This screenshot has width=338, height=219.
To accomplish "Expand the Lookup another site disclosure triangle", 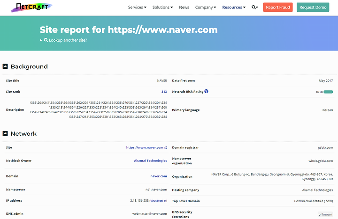I will 41,40.
